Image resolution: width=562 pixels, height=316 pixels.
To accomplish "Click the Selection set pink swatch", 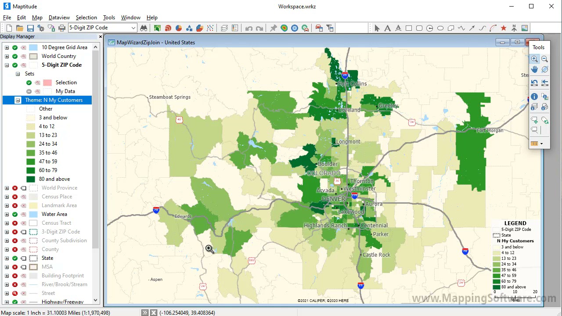I will coord(47,83).
